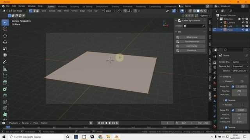Open Render Engine Cycles dropdown
The height and width of the screenshot is (140, 250).
(x=240, y=62)
